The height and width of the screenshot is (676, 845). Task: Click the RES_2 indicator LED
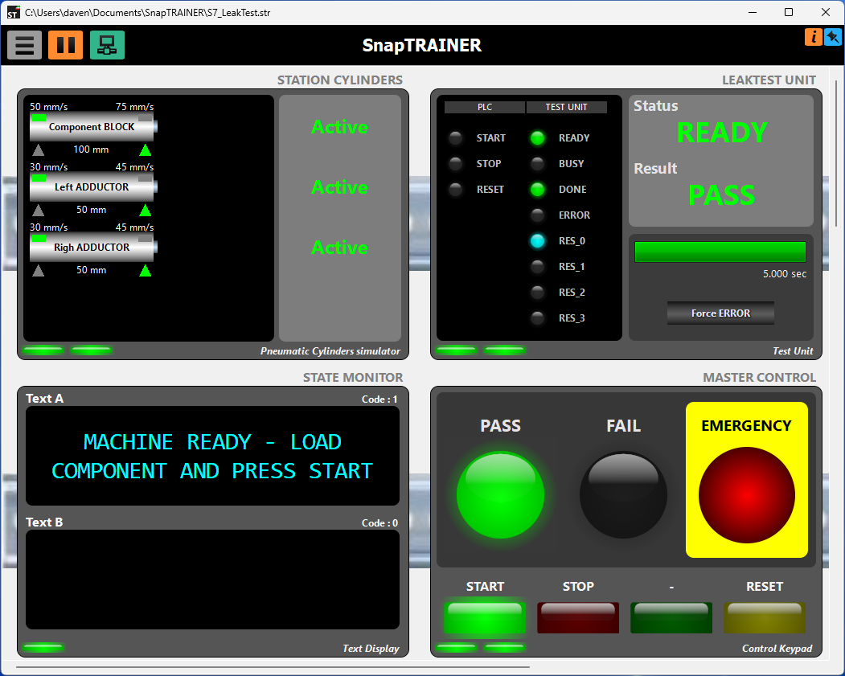coord(537,292)
